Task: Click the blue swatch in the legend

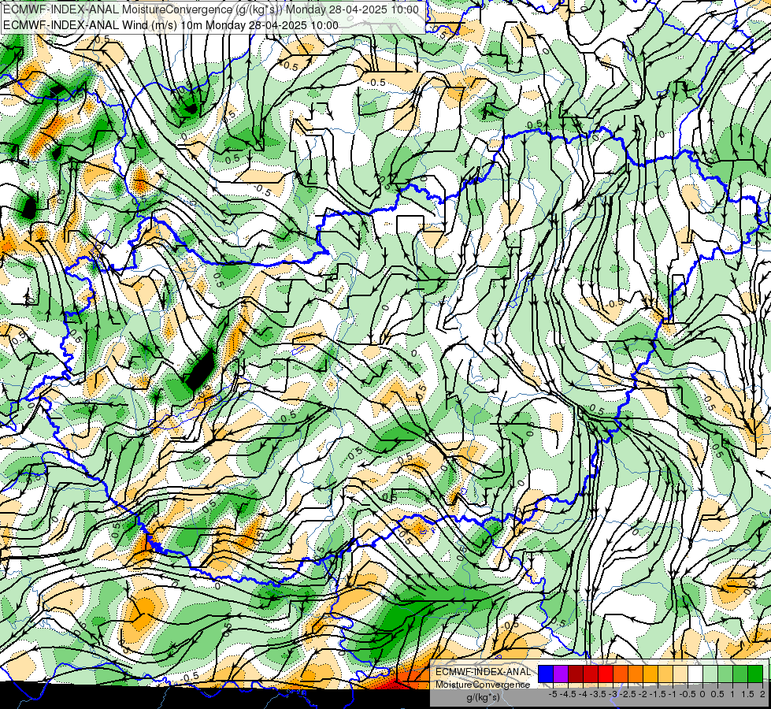Action: point(546,674)
